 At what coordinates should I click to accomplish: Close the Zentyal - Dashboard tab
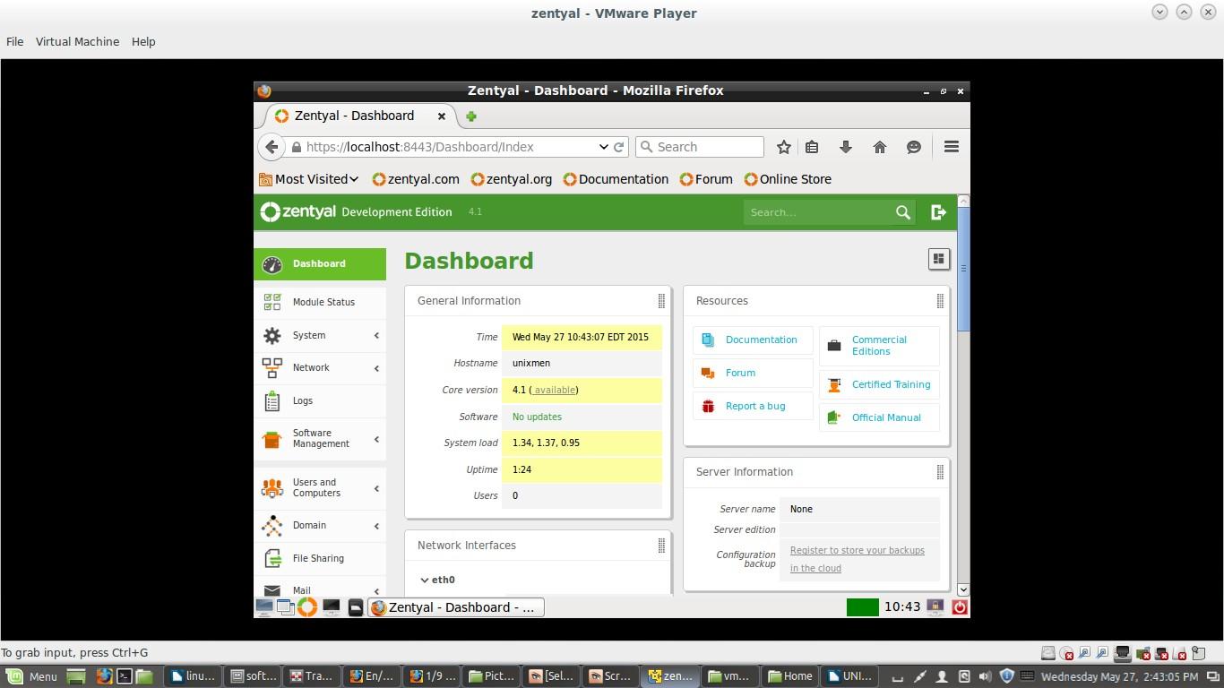click(x=441, y=116)
